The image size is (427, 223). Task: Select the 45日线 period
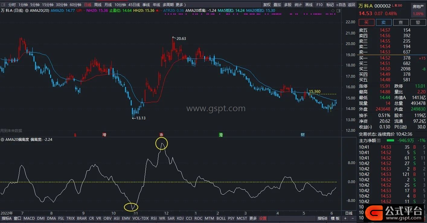(134, 5)
